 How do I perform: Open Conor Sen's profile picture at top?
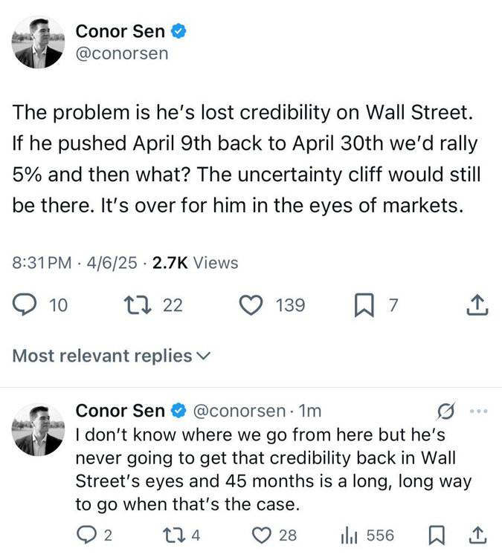click(38, 43)
